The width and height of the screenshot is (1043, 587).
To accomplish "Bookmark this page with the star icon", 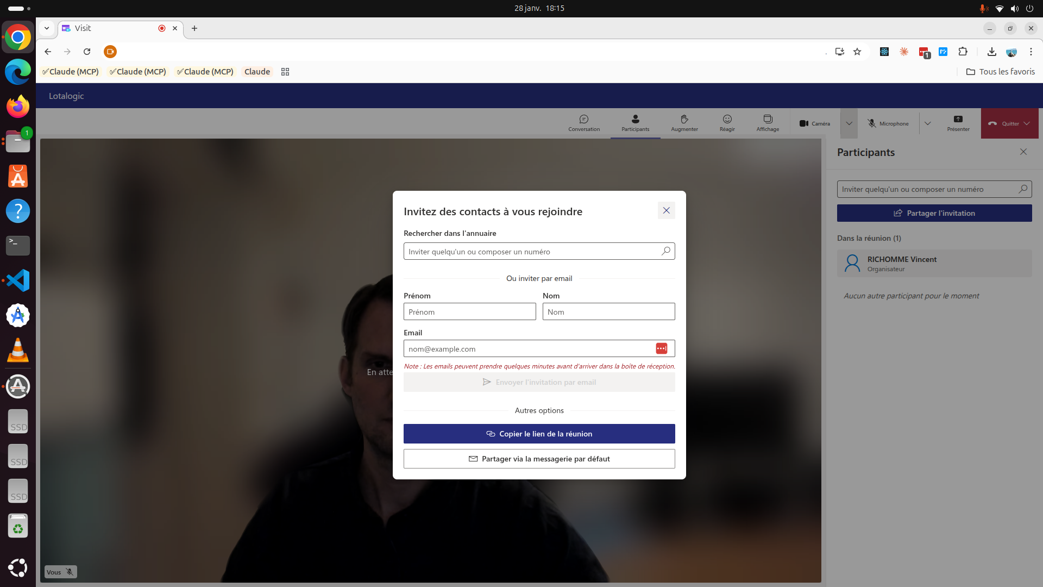I will (x=857, y=52).
